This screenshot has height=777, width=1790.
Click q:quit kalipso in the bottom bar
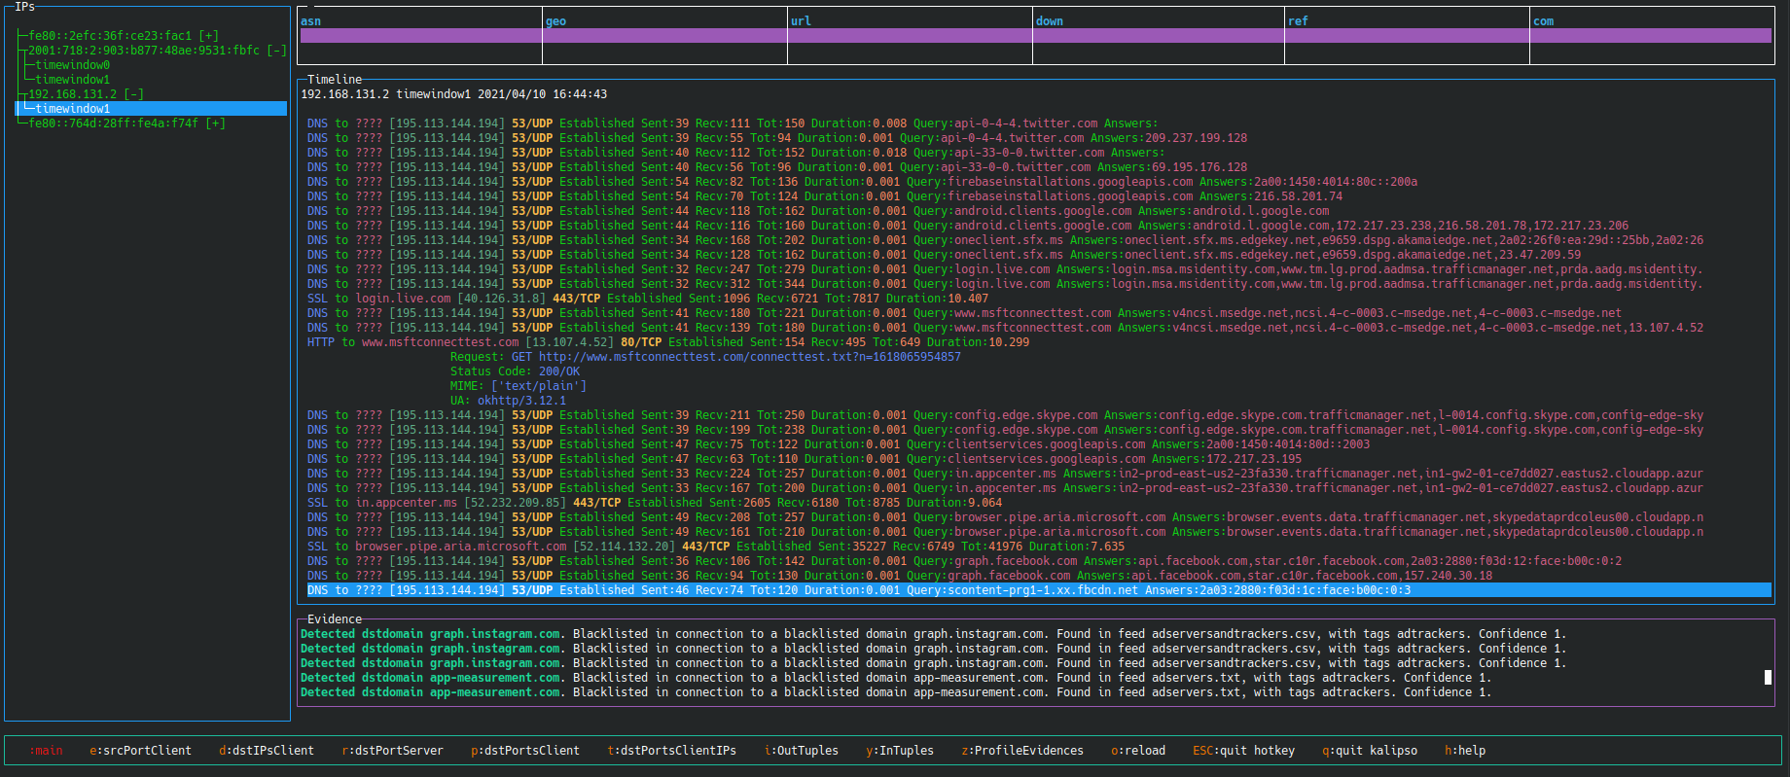coord(1370,751)
